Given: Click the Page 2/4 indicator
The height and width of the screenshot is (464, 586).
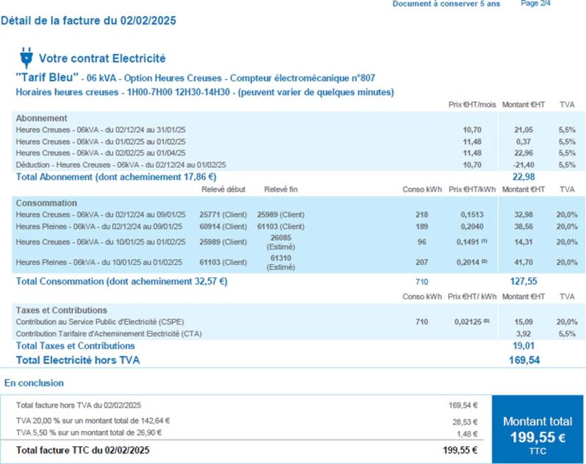Looking at the screenshot, I should (536, 4).
